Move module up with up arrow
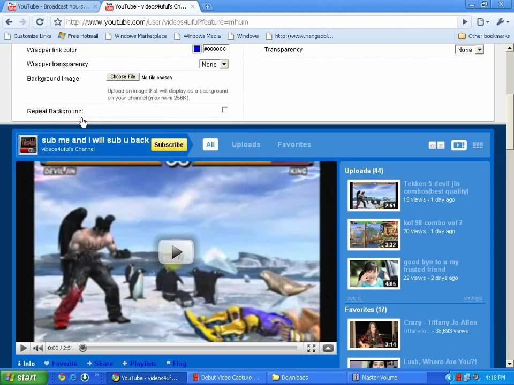 [x=433, y=145]
